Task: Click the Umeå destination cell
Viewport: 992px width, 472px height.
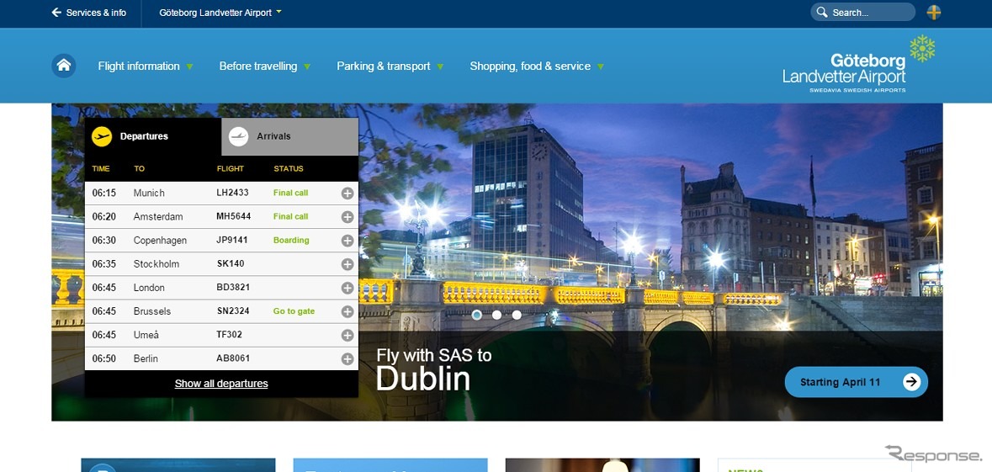Action: click(146, 335)
